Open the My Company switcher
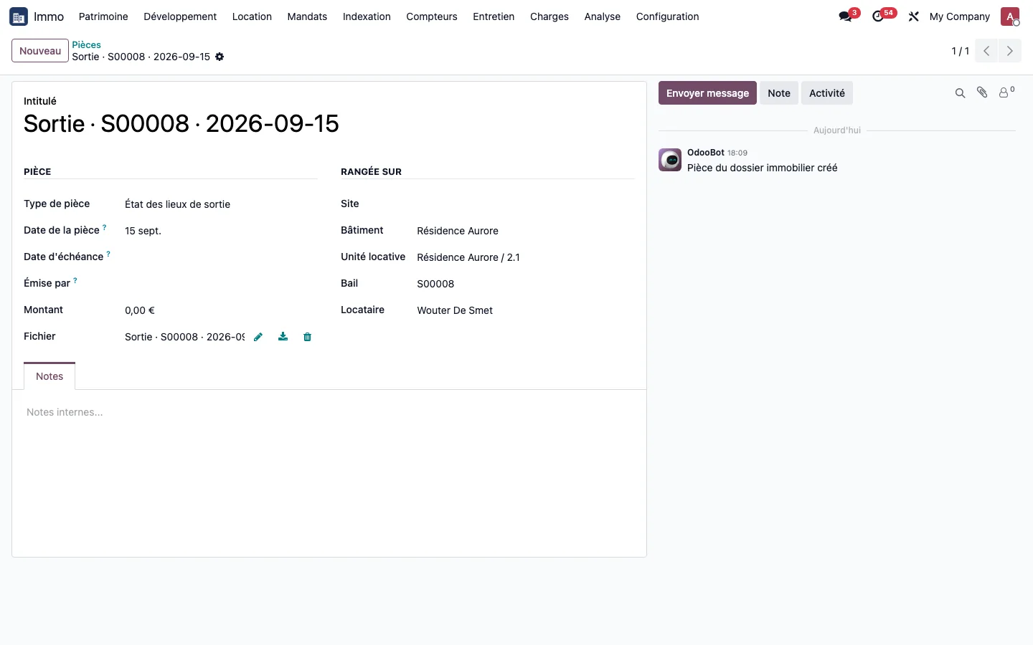Viewport: 1033px width, 645px height. pyautogui.click(x=959, y=16)
